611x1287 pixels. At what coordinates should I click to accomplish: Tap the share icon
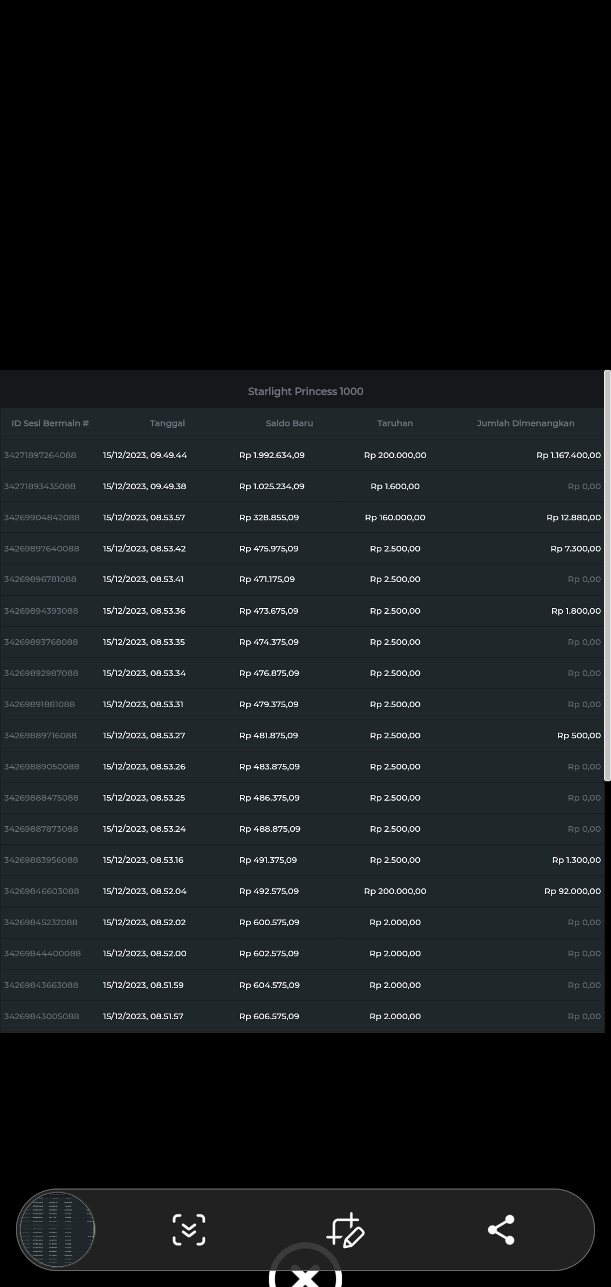(x=501, y=1229)
